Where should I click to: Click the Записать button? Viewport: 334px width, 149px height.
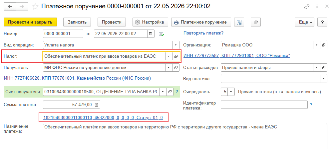tap(77, 22)
